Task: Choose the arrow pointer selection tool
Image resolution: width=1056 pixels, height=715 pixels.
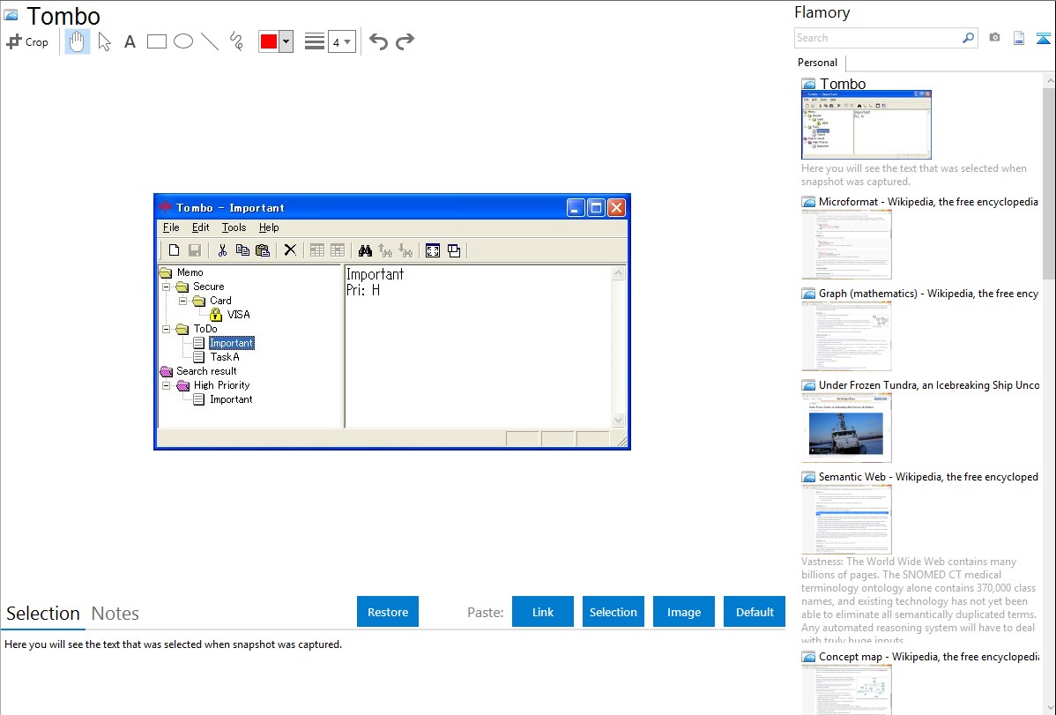Action: coord(104,41)
